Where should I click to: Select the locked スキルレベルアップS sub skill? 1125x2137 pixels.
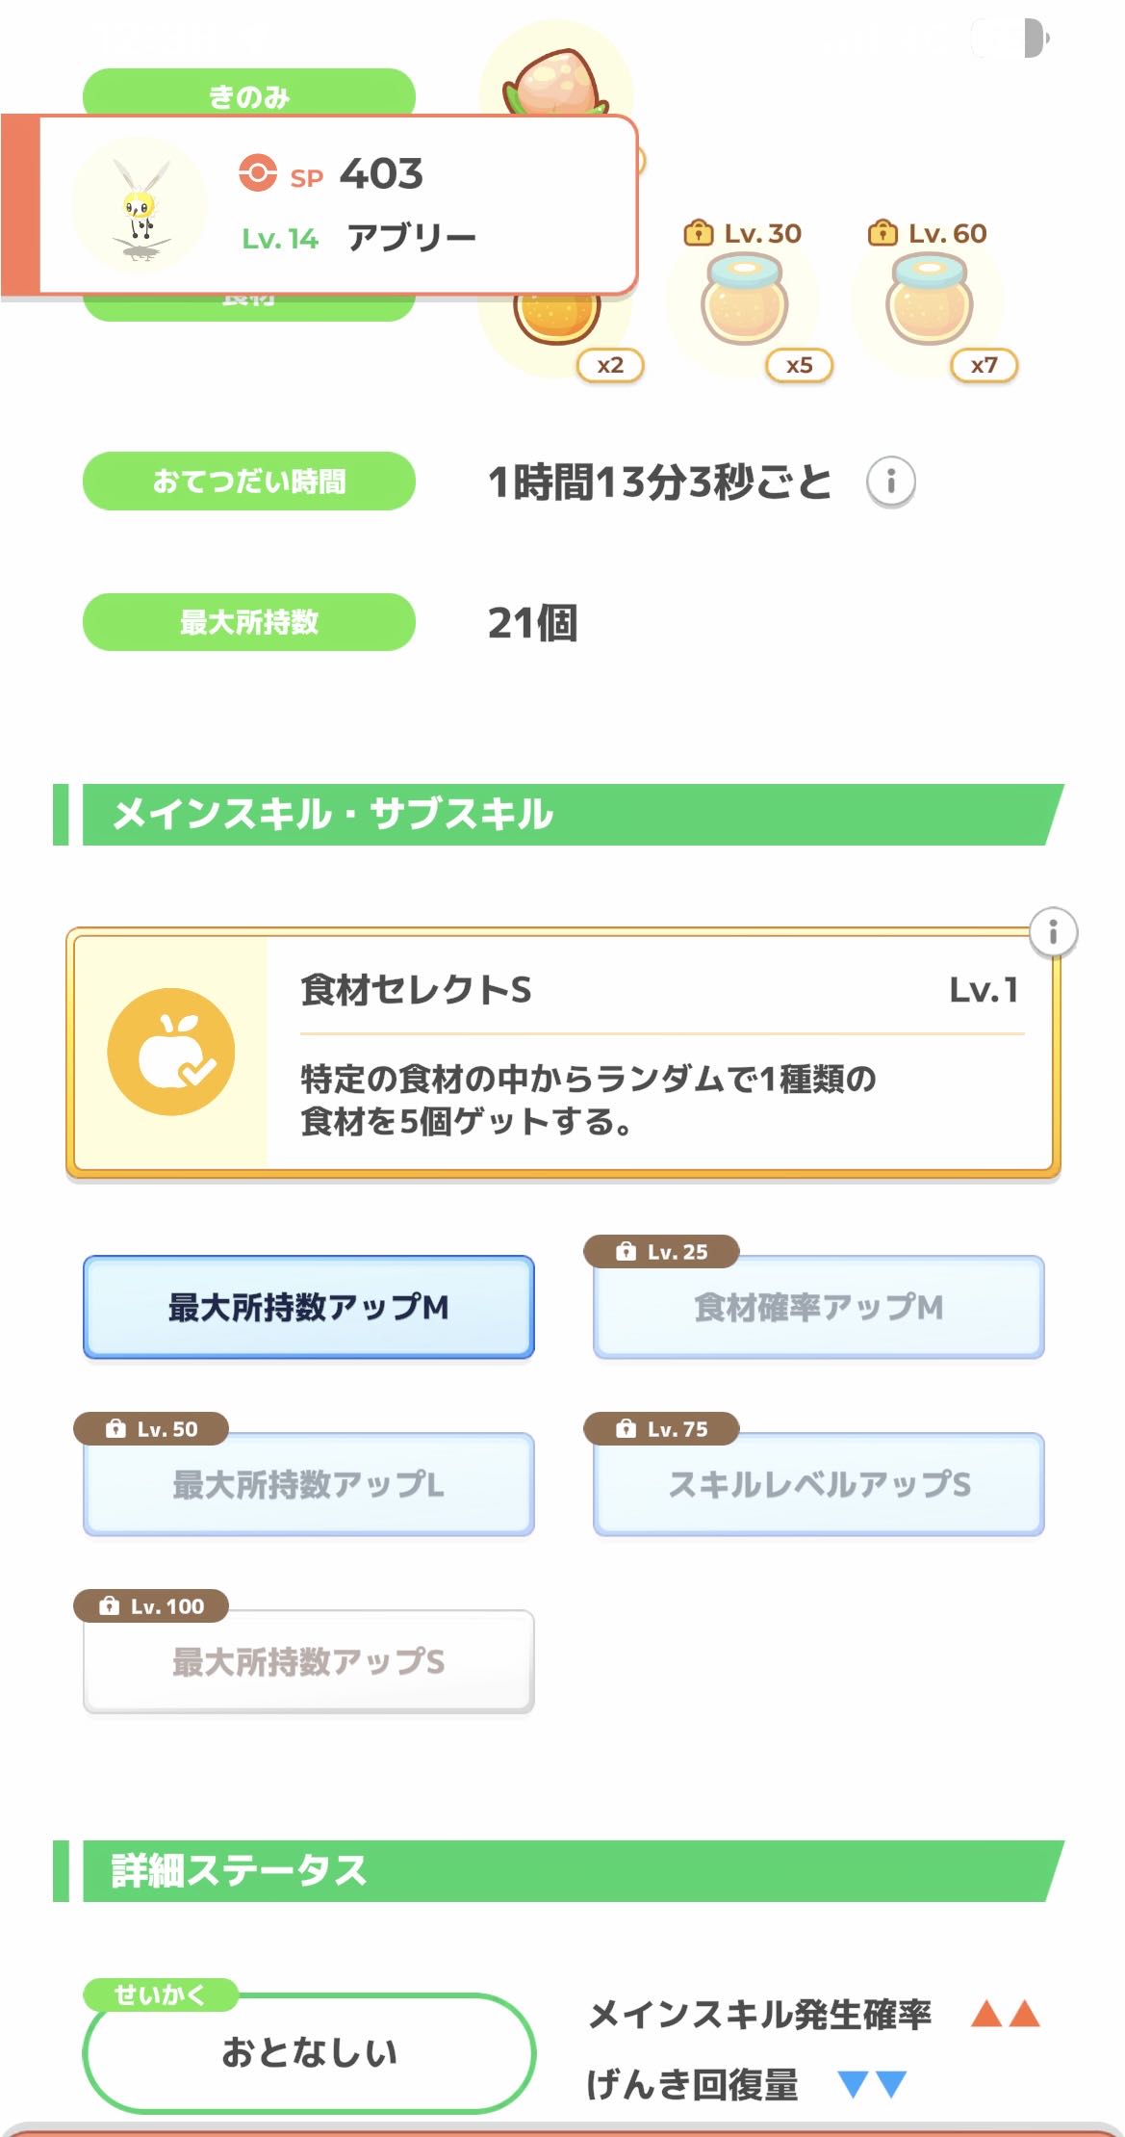click(x=818, y=1484)
